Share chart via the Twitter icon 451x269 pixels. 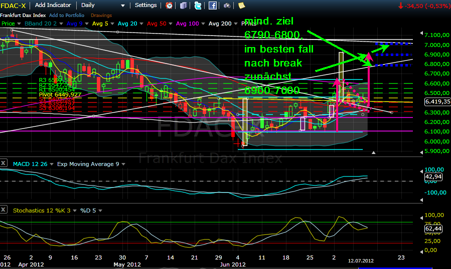pyautogui.click(x=198, y=5)
